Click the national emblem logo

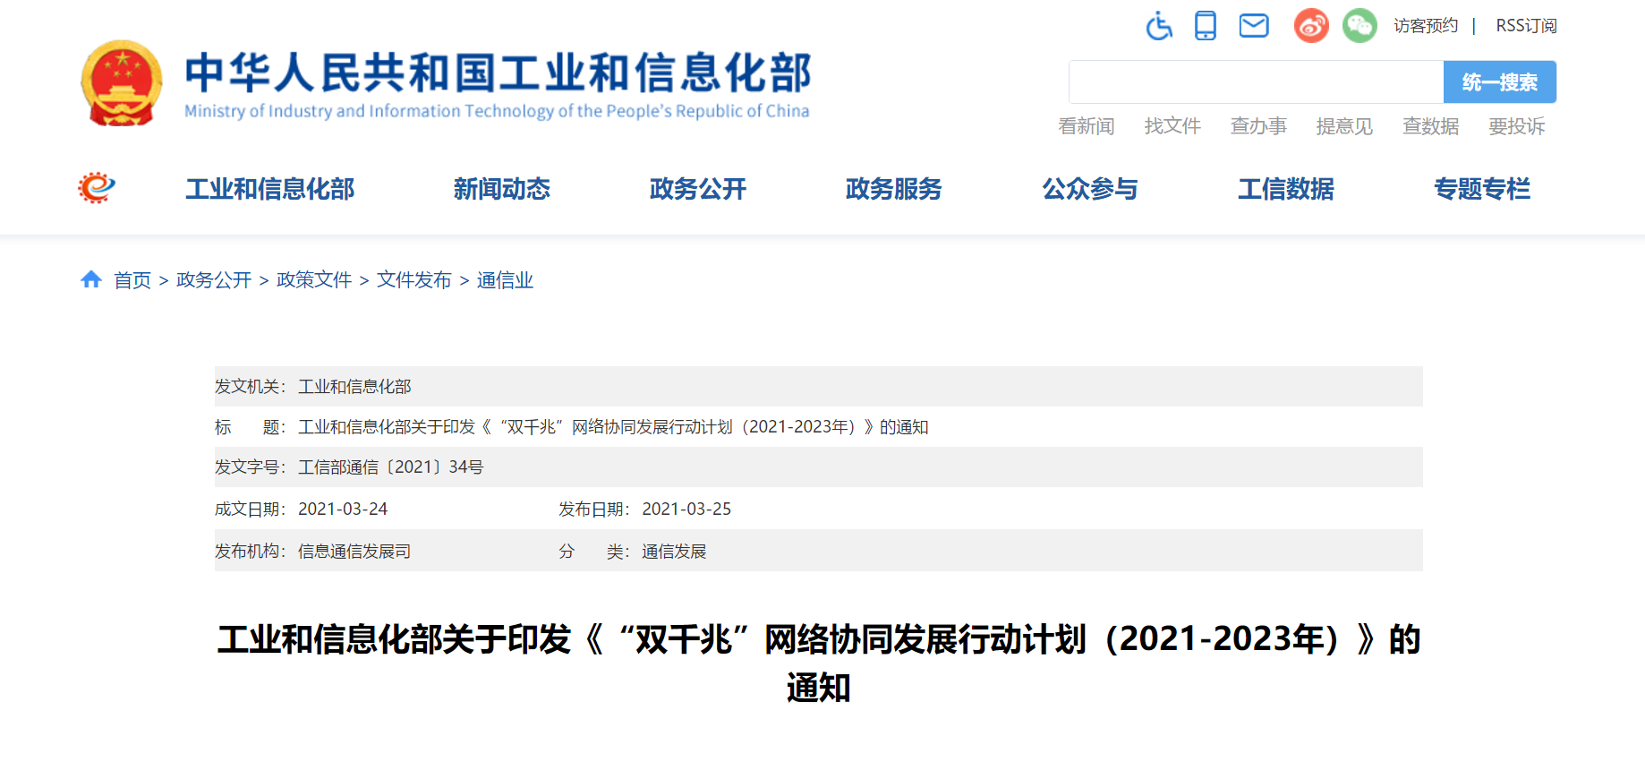pyautogui.click(x=122, y=83)
